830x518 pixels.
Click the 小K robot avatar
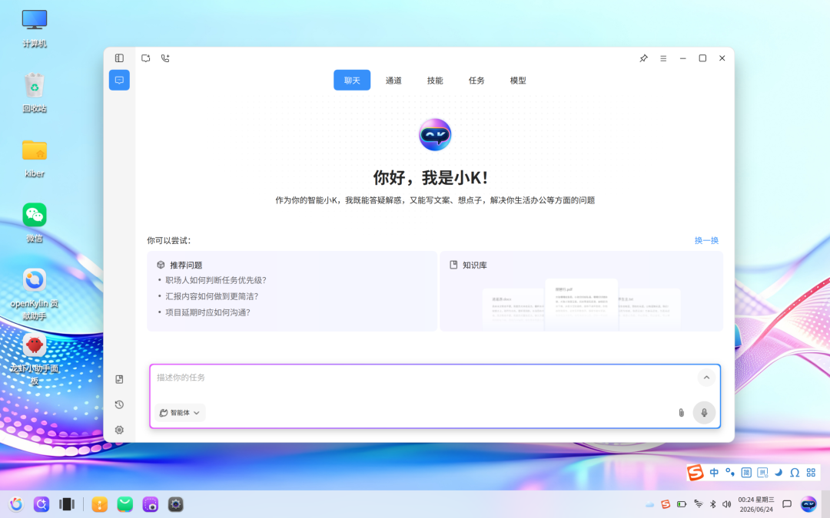pos(435,135)
